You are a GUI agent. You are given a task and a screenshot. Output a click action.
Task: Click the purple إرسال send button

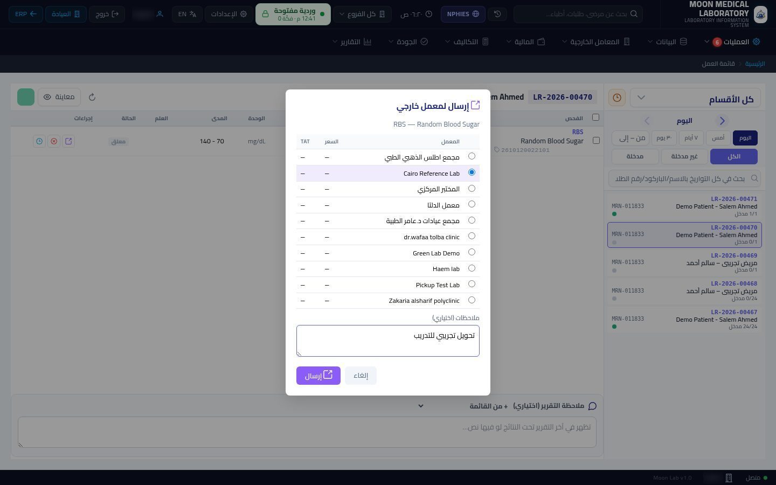318,376
